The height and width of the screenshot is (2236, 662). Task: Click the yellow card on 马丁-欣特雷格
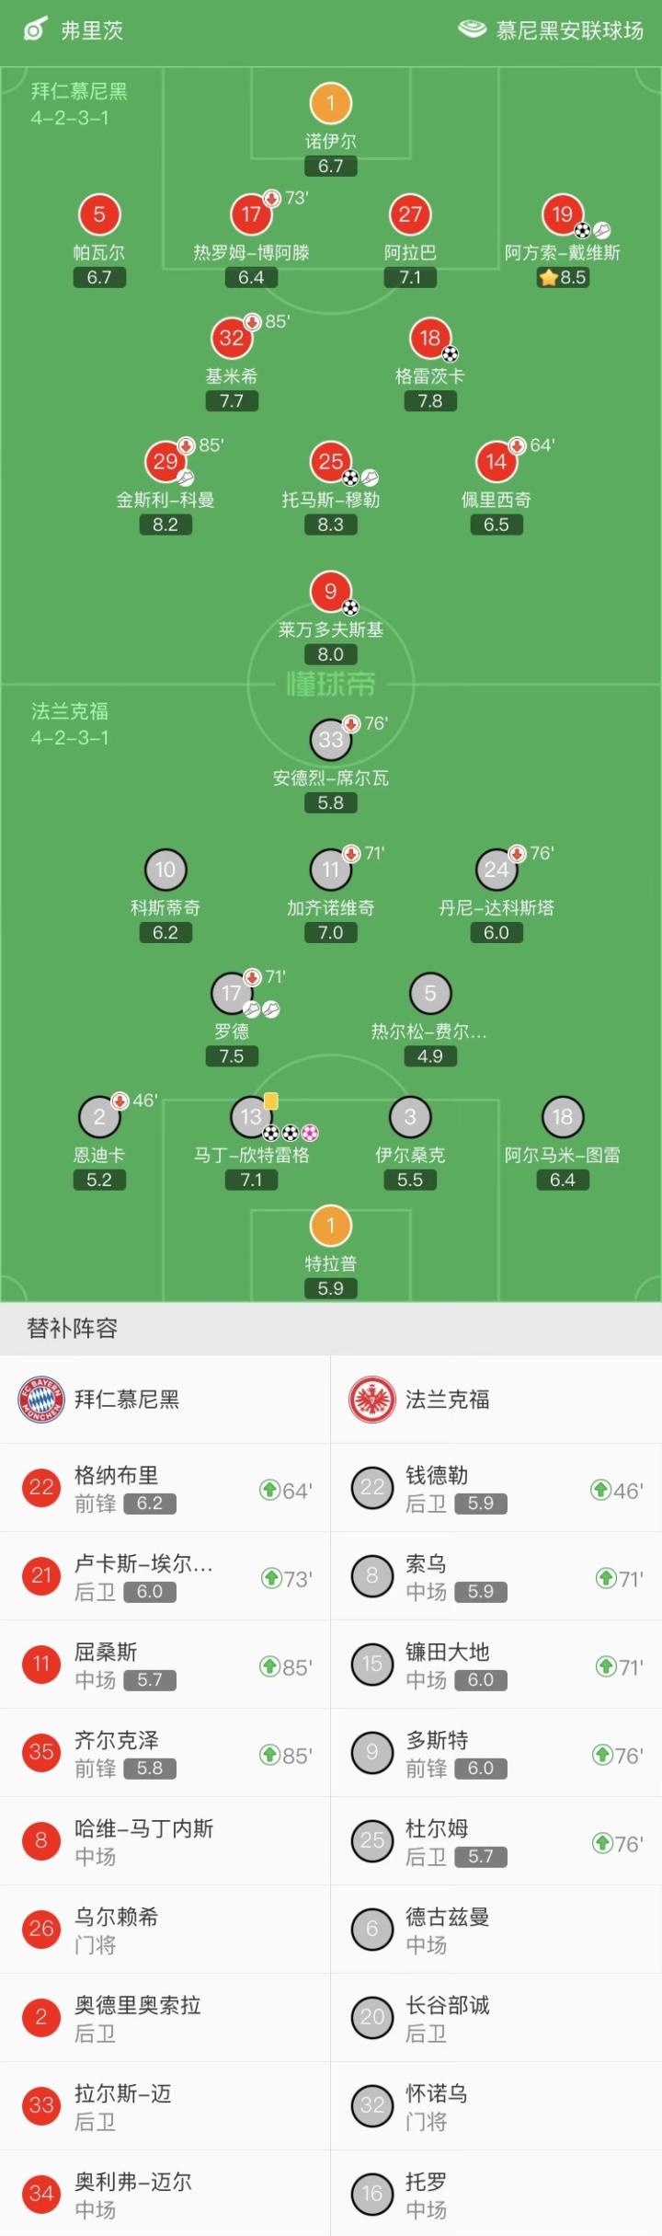click(x=270, y=1101)
